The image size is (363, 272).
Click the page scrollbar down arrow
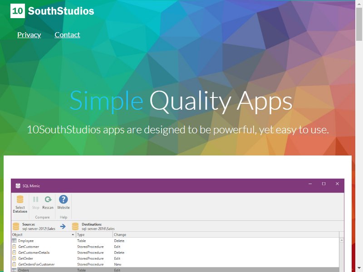point(359,268)
